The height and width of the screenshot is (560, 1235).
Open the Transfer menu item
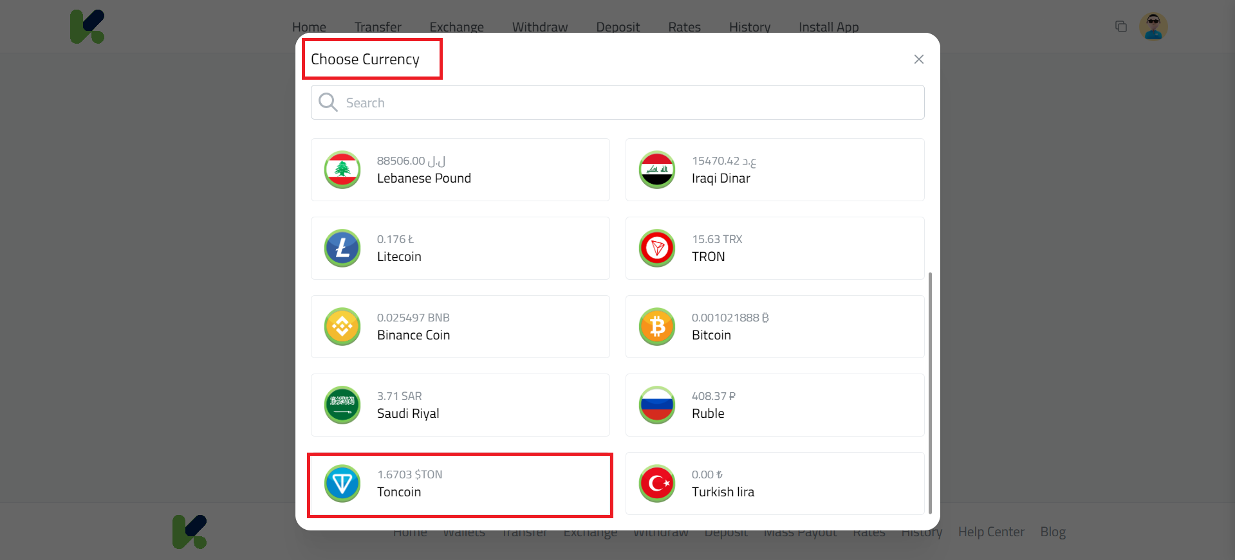tap(378, 27)
